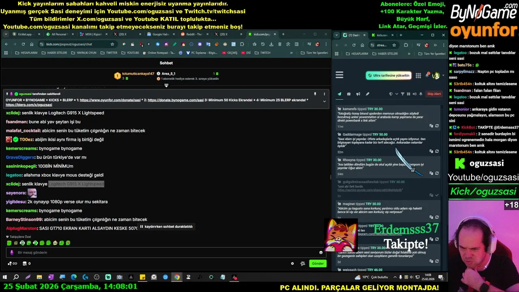Open the apps grid icon in dashboard
Screen dimensions: 519x292
[418, 75]
